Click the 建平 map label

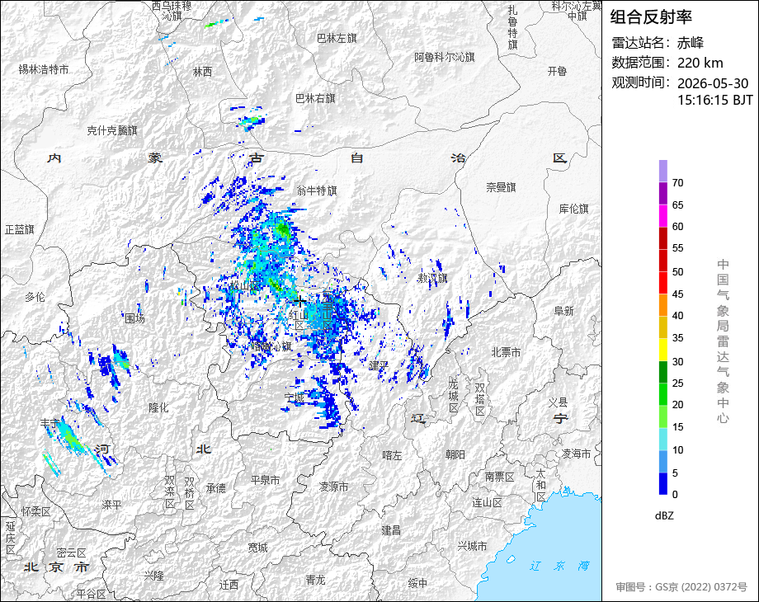tap(378, 365)
